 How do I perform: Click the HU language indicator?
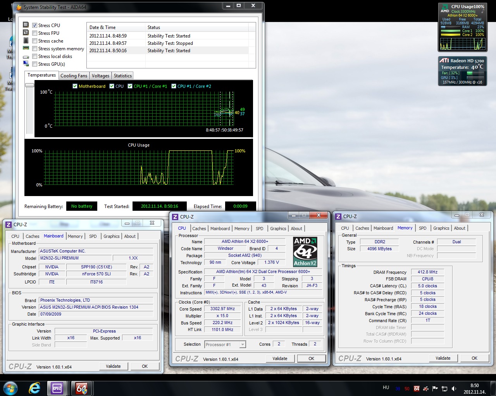pyautogui.click(x=386, y=387)
